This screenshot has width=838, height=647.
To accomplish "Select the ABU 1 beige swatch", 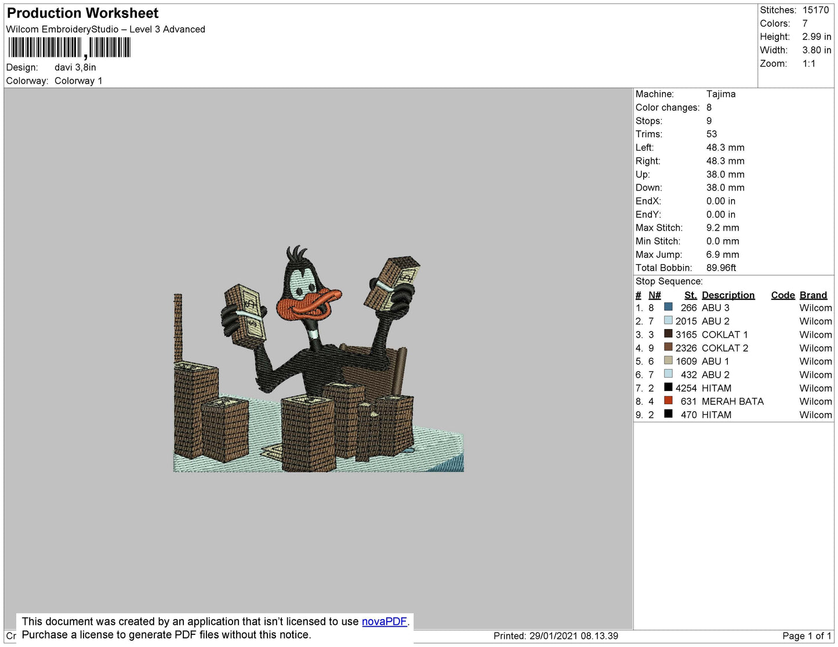I will click(x=668, y=360).
